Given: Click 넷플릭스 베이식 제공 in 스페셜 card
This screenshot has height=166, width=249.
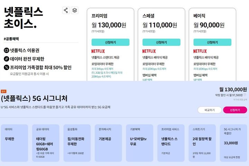Looking at the screenshot, I should [155, 58].
